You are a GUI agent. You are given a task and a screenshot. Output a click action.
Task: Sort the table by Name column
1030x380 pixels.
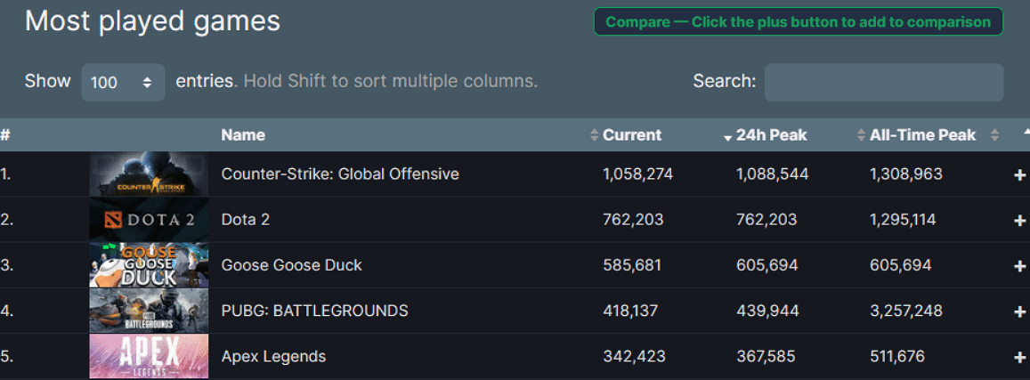click(243, 135)
